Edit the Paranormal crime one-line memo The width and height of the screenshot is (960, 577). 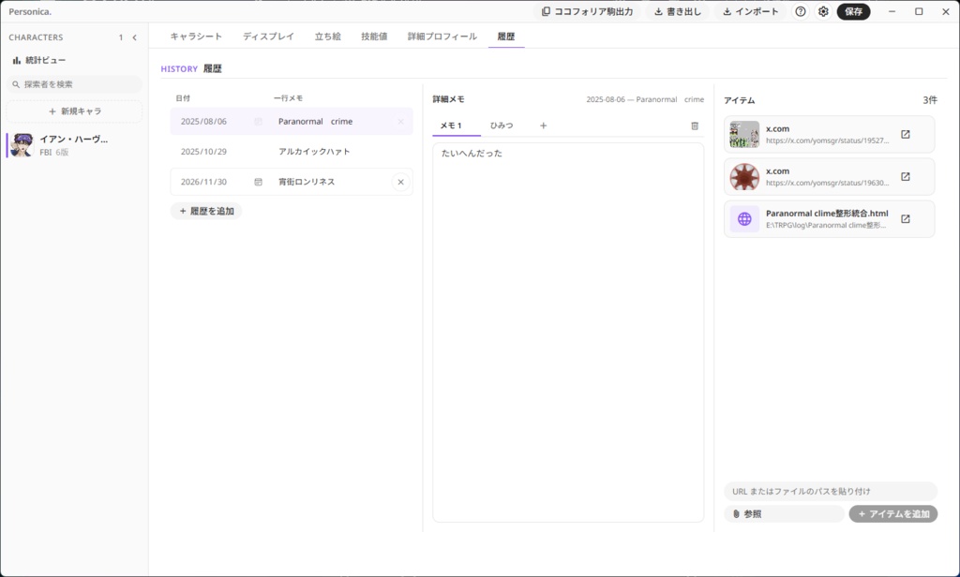(x=329, y=121)
